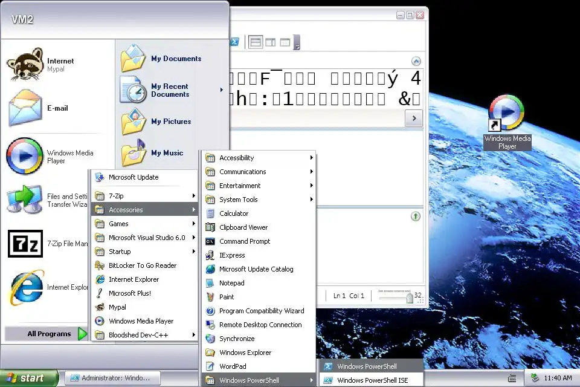Open Files and Settings Transfer Wizard

[x=47, y=200]
